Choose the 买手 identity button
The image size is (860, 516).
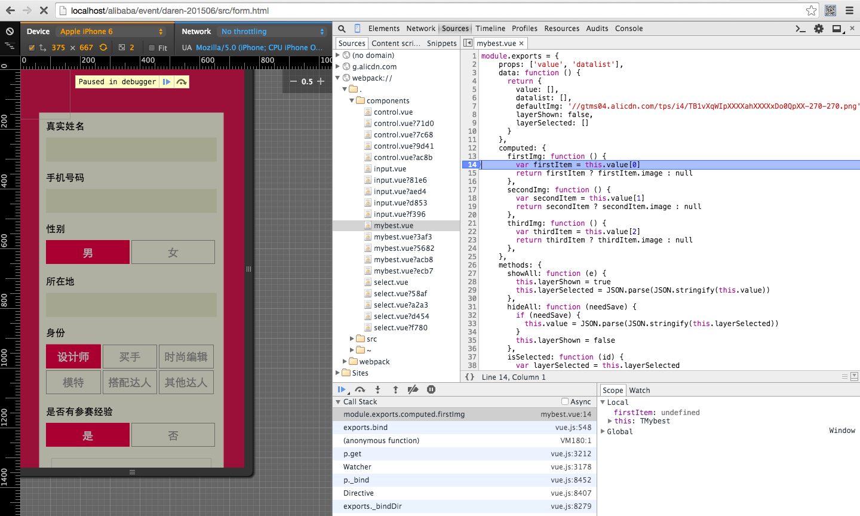[130, 357]
